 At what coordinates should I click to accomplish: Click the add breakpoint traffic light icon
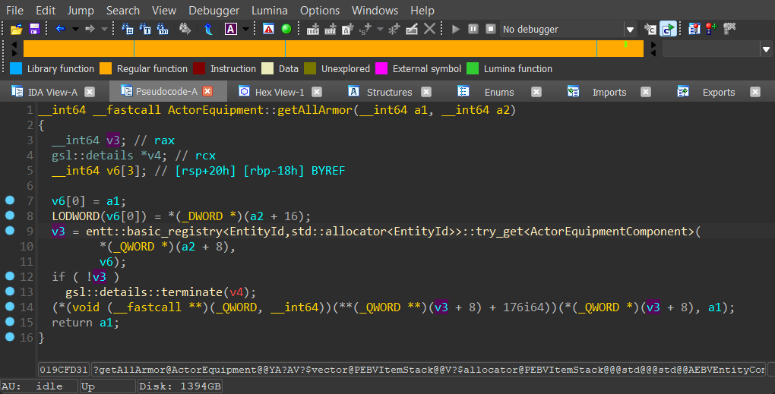point(711,29)
